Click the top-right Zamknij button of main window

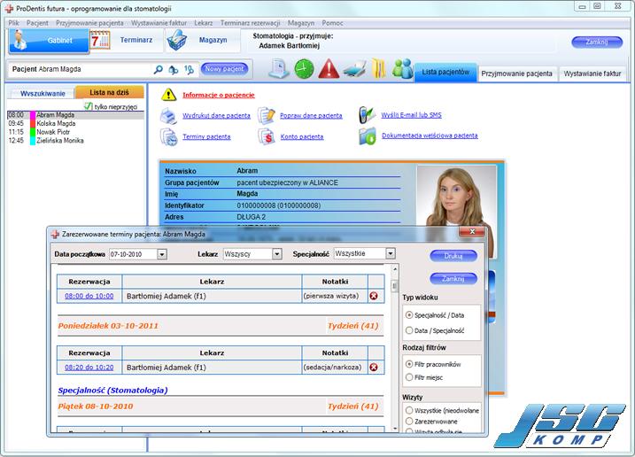[x=597, y=42]
